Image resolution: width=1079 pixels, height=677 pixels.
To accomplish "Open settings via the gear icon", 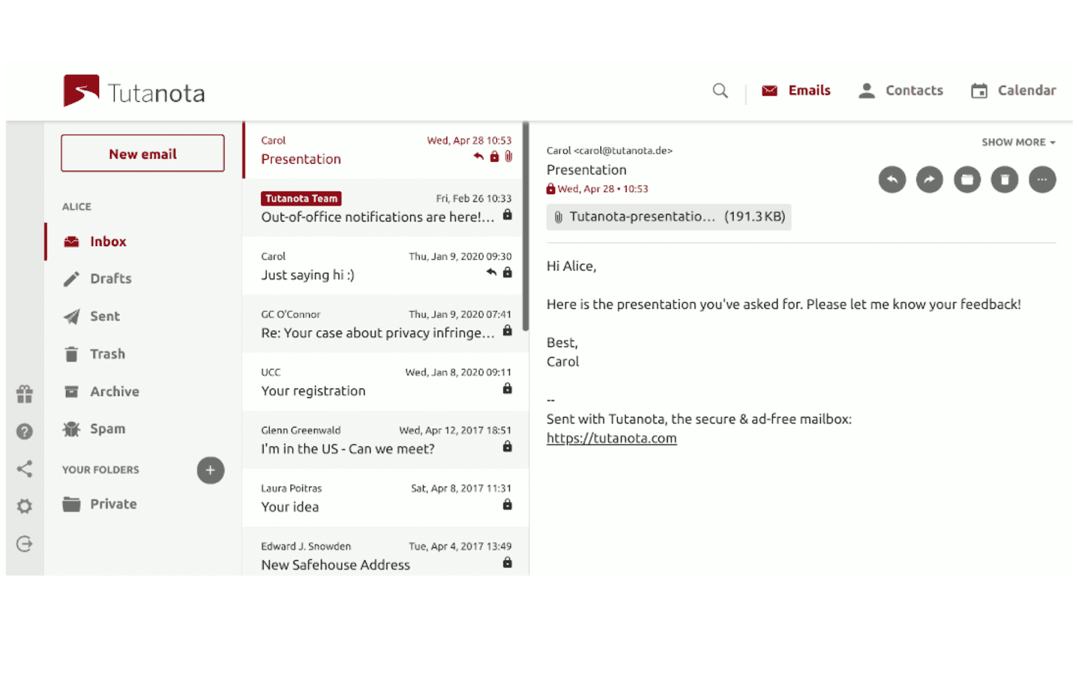I will coord(24,506).
